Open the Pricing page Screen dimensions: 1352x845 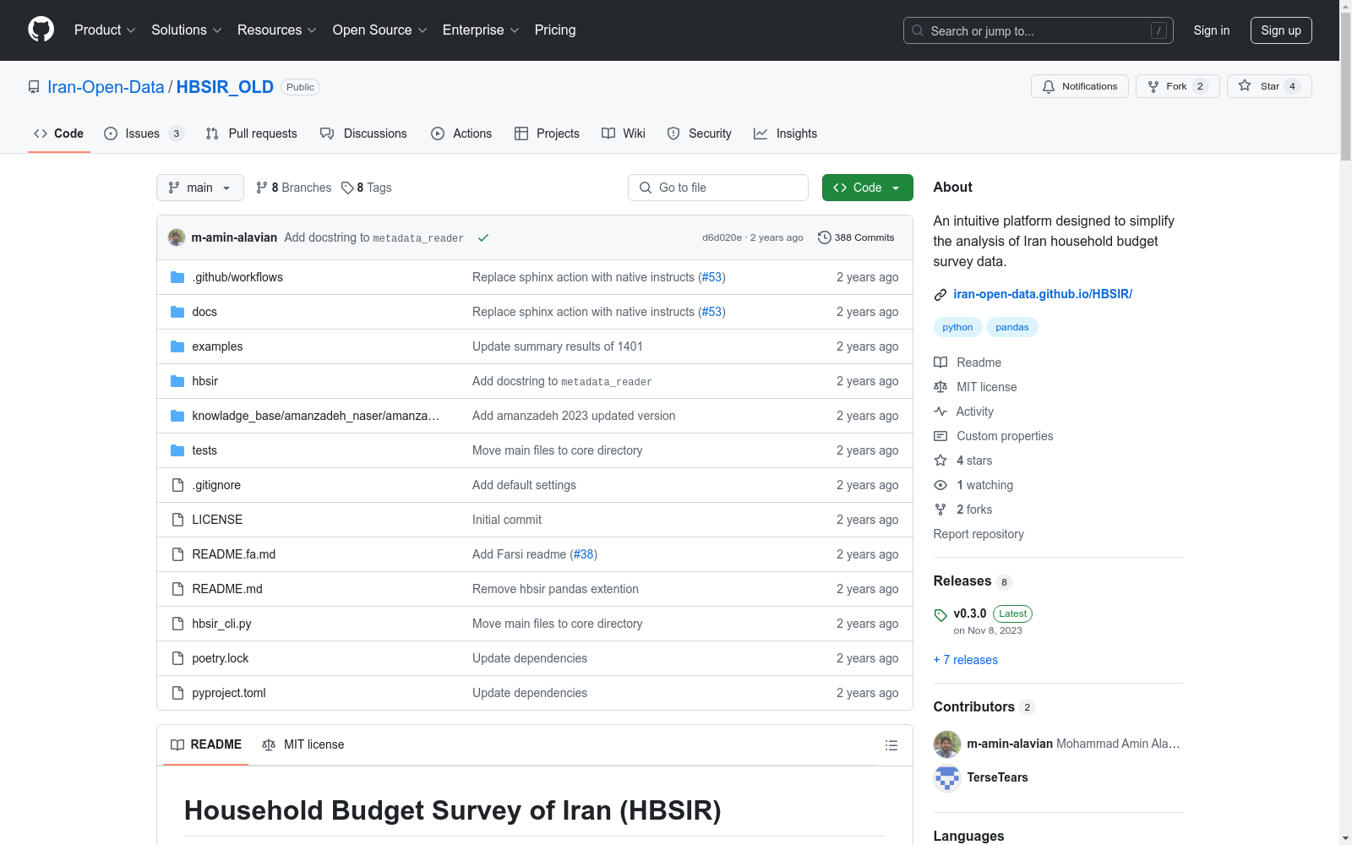[x=555, y=30]
